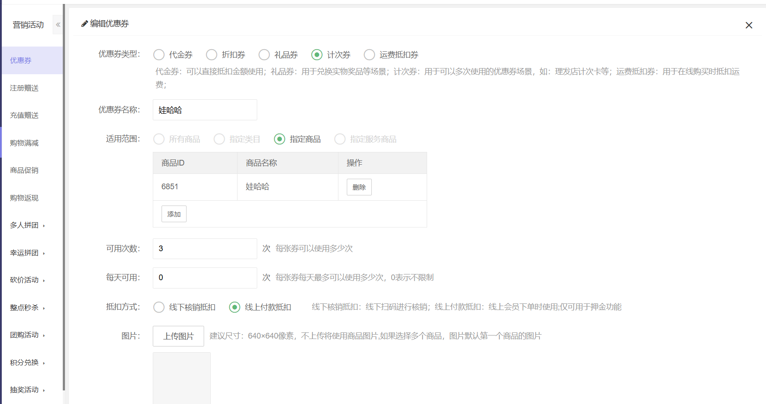Viewport: 766px width, 404px height.
Task: Collapse the sidebar with double-chevron icon
Action: pyautogui.click(x=58, y=25)
